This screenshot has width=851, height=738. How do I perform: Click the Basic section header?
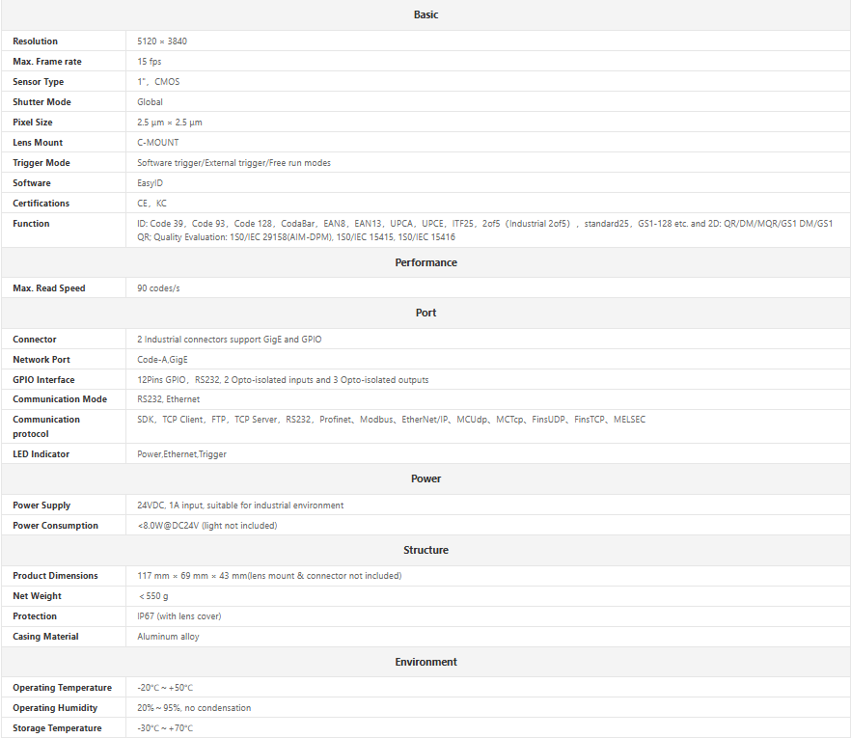point(425,14)
